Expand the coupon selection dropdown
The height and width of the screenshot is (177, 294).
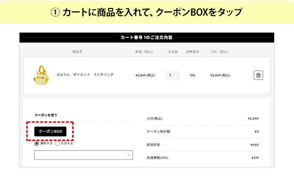tap(83, 155)
